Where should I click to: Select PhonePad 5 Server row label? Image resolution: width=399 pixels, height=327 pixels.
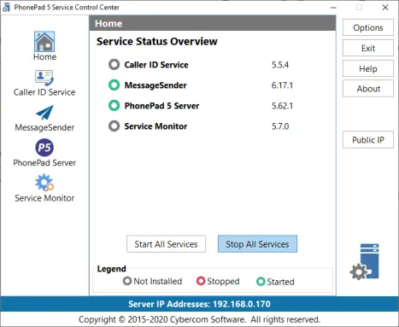pyautogui.click(x=161, y=106)
